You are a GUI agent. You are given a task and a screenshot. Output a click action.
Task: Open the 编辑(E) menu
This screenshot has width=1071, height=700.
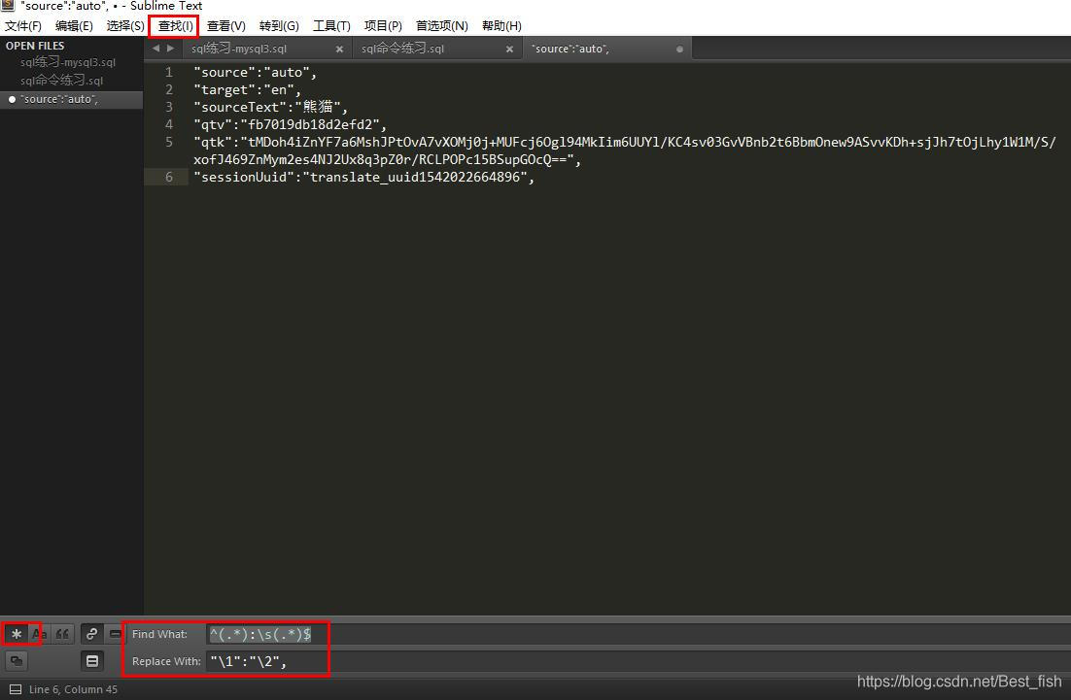pos(74,26)
